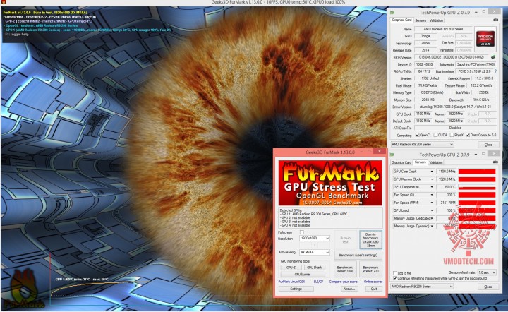Select Graphics Card tab in upper GPU-Z window
The width and height of the screenshot is (508, 312).
click(401, 20)
